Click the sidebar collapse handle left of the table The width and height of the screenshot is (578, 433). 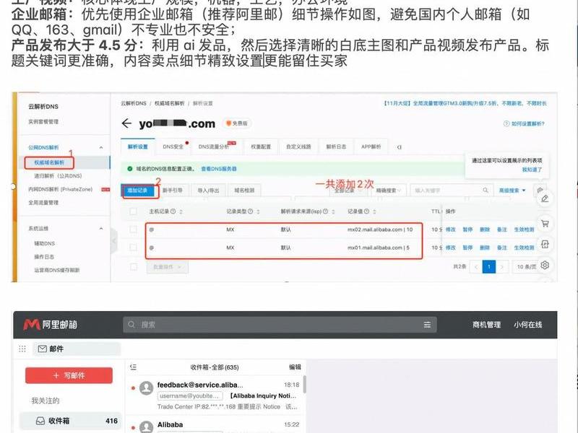coord(114,241)
